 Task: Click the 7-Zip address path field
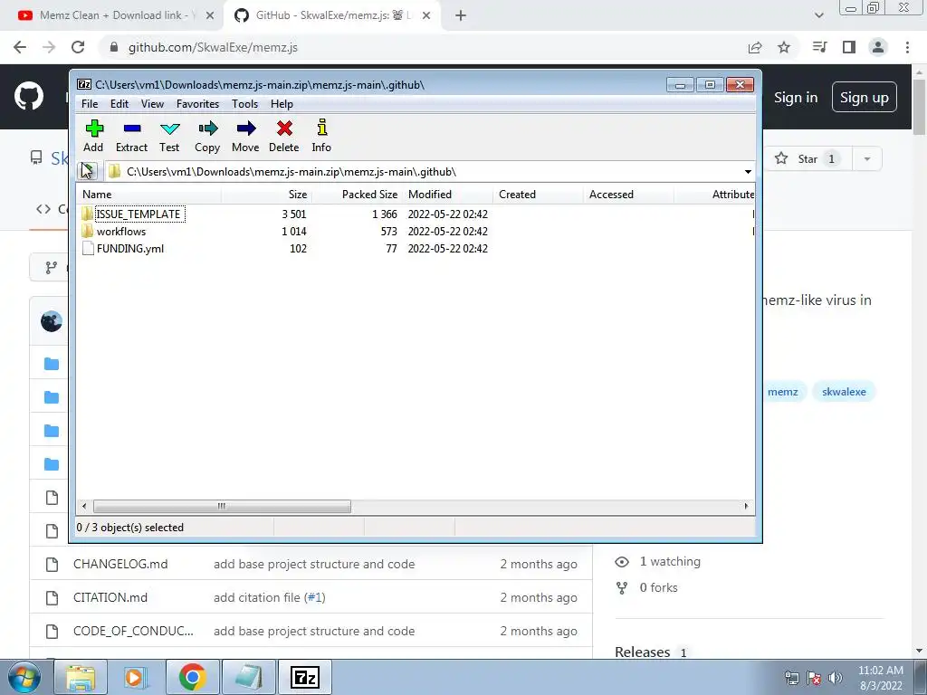point(423,171)
